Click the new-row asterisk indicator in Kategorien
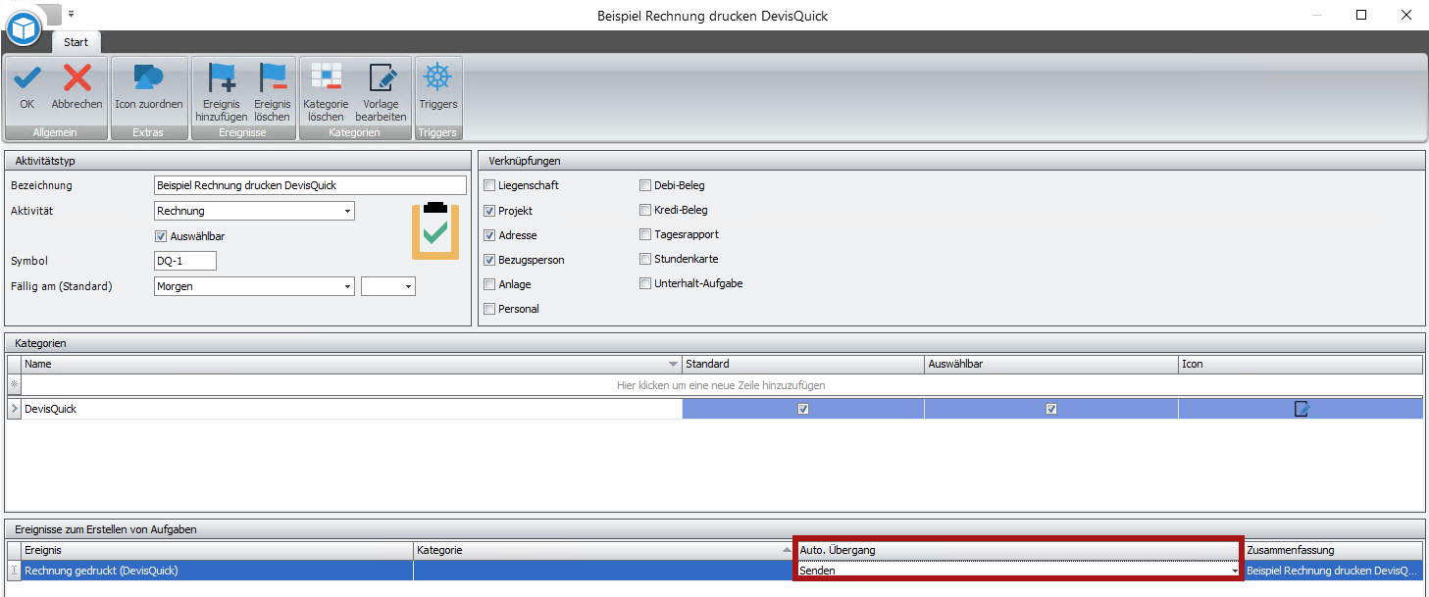The height and width of the screenshot is (597, 1429). [x=14, y=385]
